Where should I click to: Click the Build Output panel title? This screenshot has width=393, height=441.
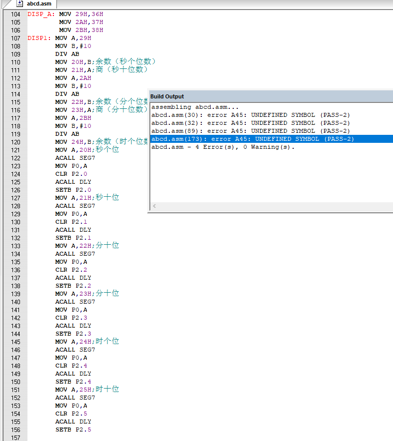(x=167, y=96)
